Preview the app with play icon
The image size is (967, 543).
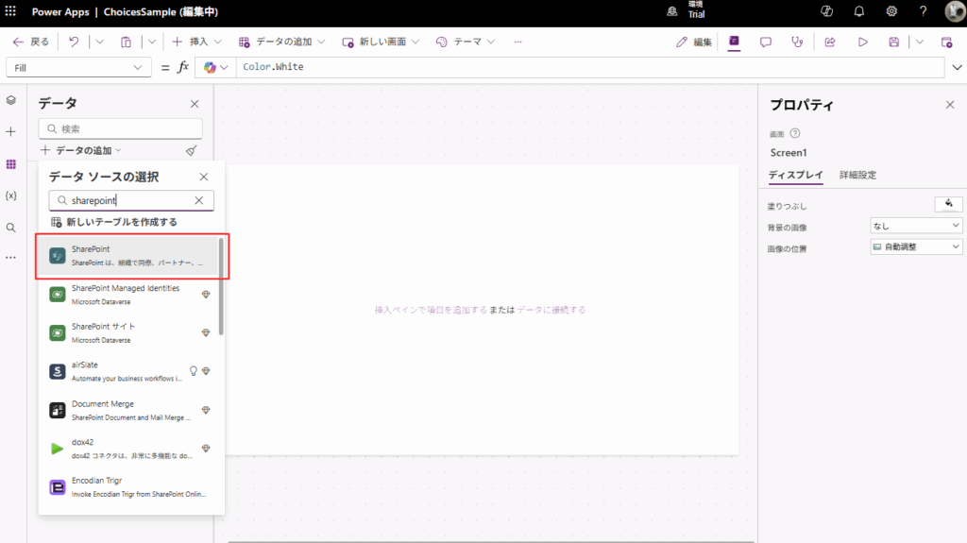[863, 42]
